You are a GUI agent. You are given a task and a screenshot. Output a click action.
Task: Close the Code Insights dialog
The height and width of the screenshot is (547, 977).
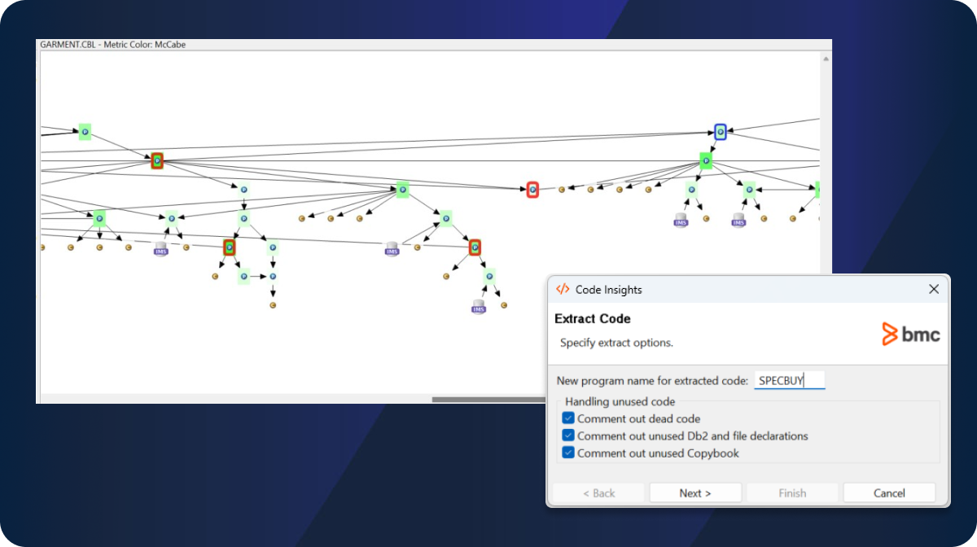(934, 289)
